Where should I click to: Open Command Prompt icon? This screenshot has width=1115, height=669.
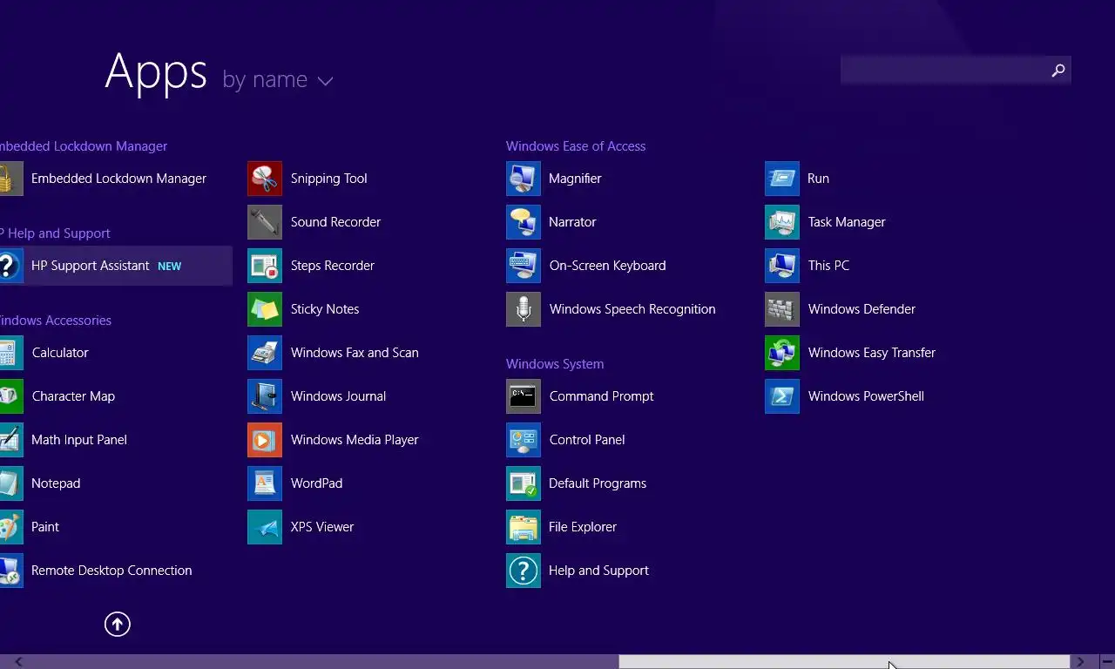(x=524, y=396)
